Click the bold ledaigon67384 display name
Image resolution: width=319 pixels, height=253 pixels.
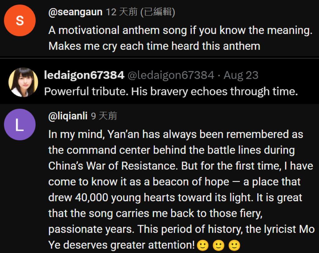[84, 75]
